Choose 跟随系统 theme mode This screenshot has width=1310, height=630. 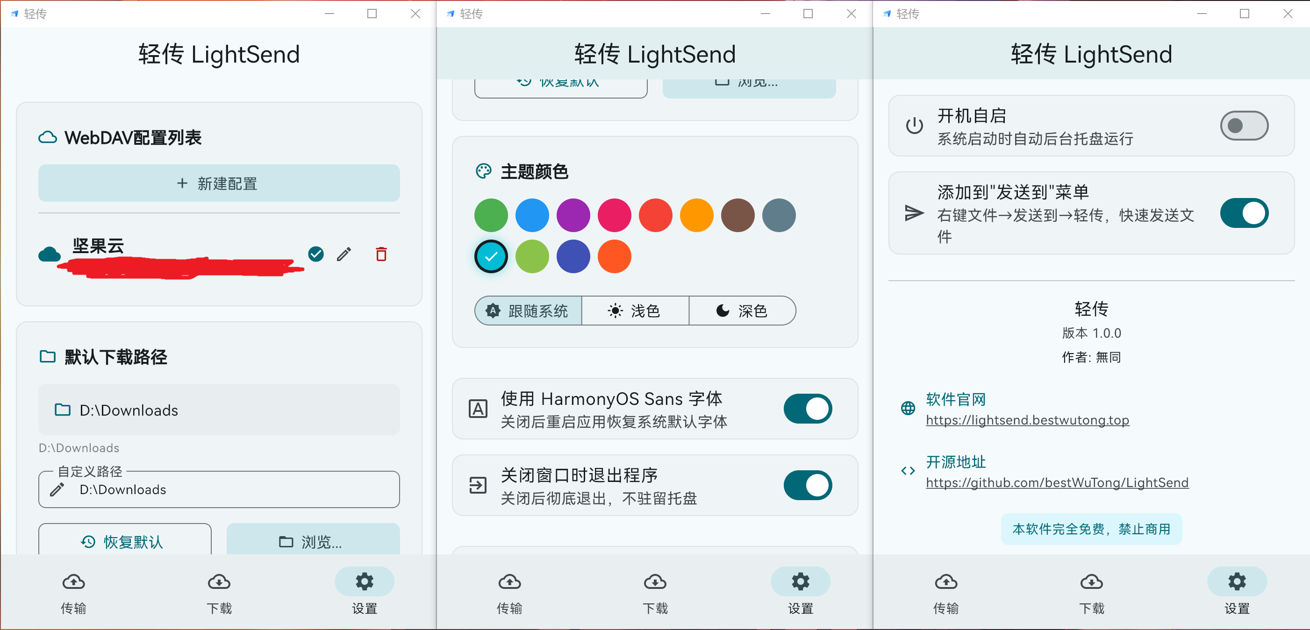coord(529,311)
